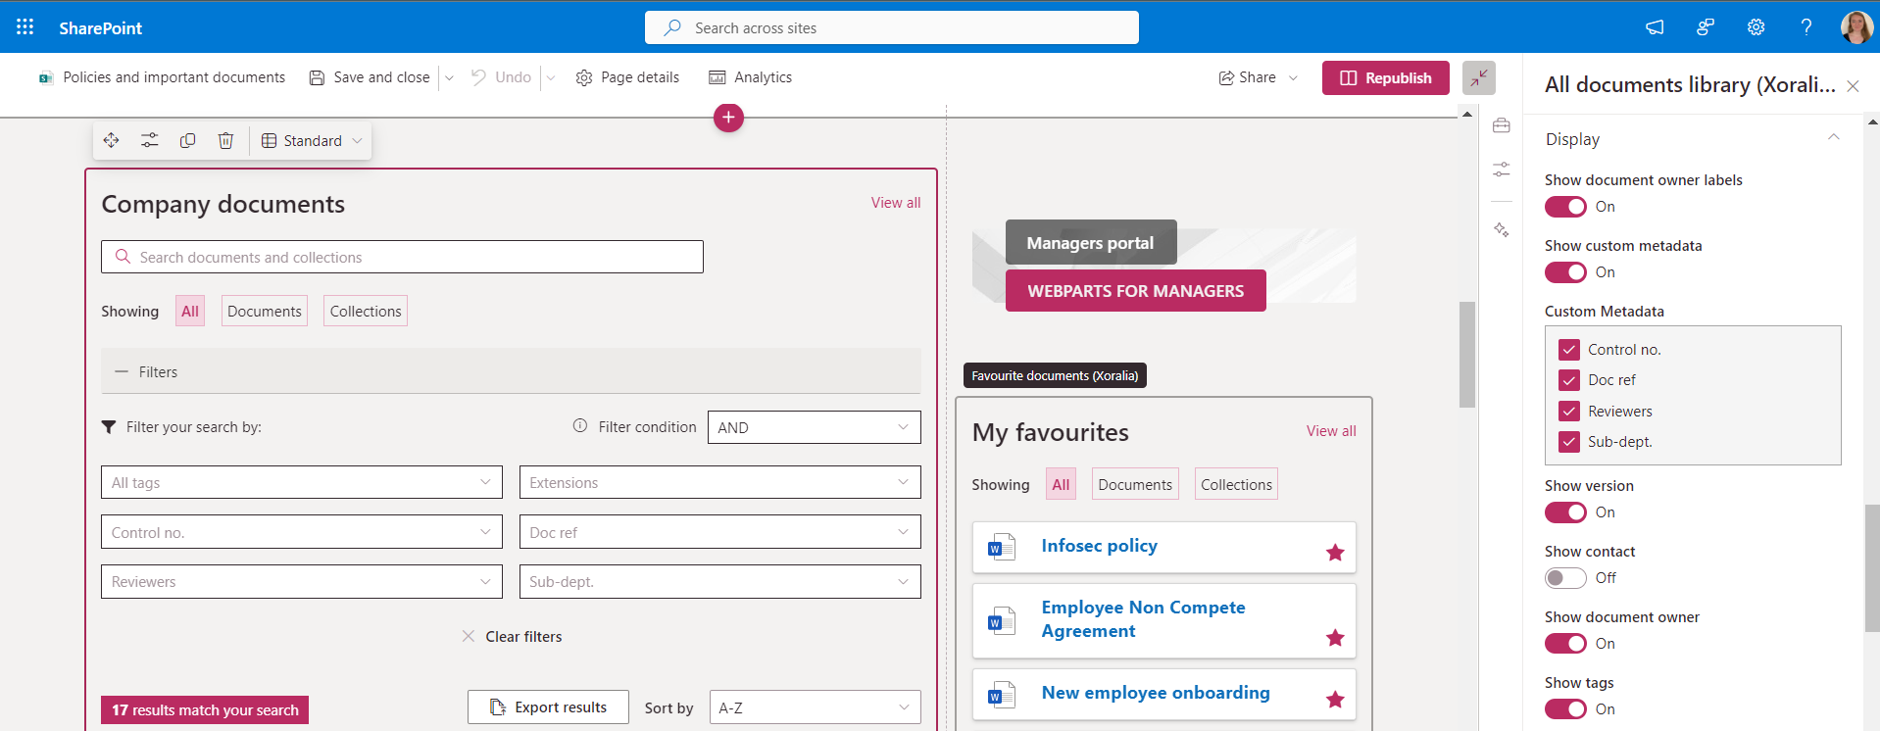Screen dimensions: 1880x731
Task: Open the properties sliders icon in side rail
Action: [x=1502, y=170]
